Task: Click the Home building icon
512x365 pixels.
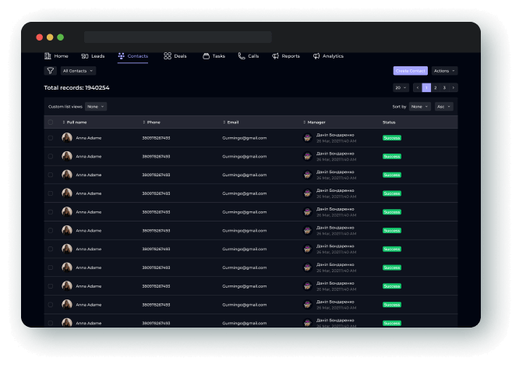Action: (x=48, y=56)
